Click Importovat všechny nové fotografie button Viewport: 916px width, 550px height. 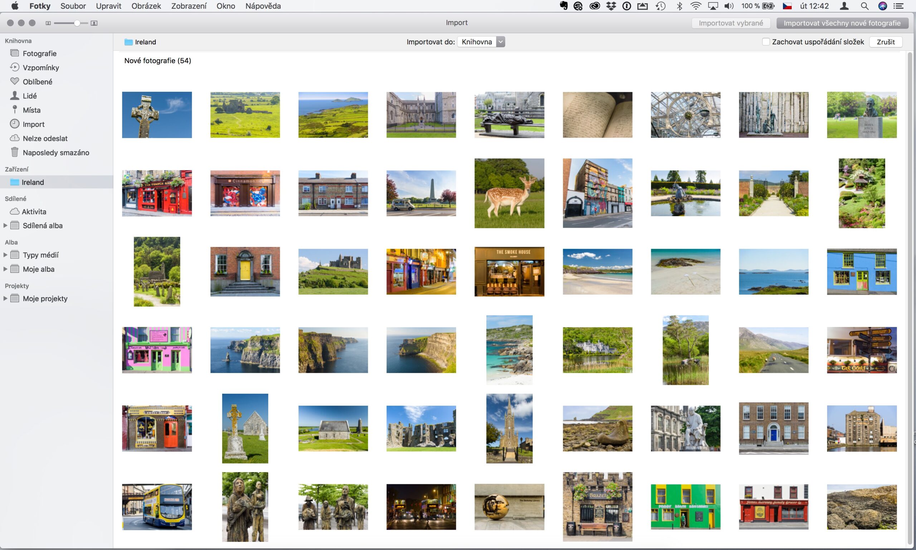pyautogui.click(x=842, y=23)
